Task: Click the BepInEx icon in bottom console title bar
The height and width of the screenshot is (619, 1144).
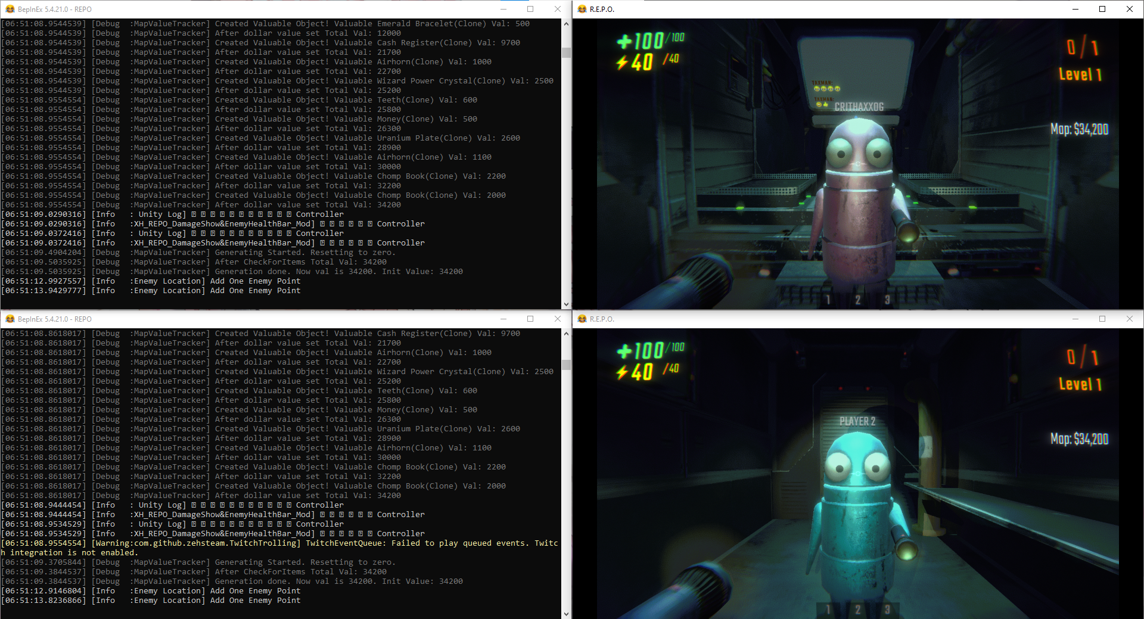Action: pyautogui.click(x=10, y=319)
